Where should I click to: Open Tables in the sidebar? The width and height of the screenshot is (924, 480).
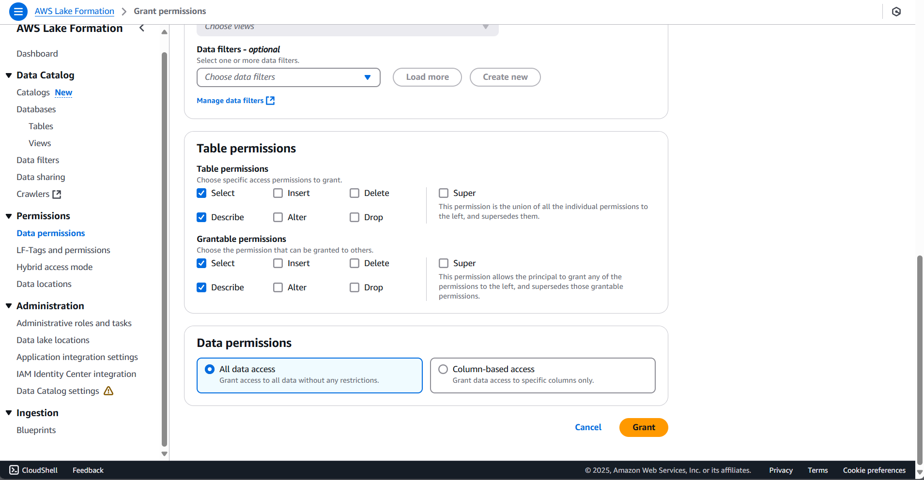point(41,126)
